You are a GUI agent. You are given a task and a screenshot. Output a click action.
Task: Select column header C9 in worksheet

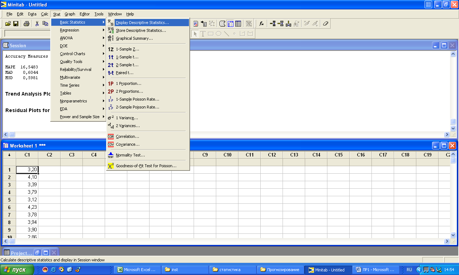(205, 155)
